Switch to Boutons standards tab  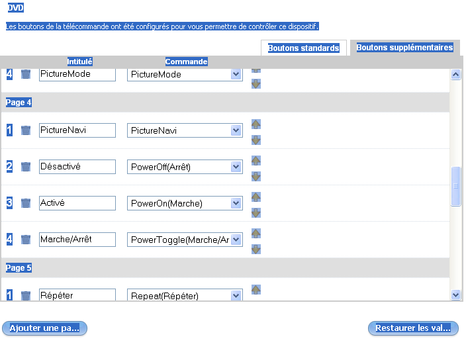coord(303,48)
